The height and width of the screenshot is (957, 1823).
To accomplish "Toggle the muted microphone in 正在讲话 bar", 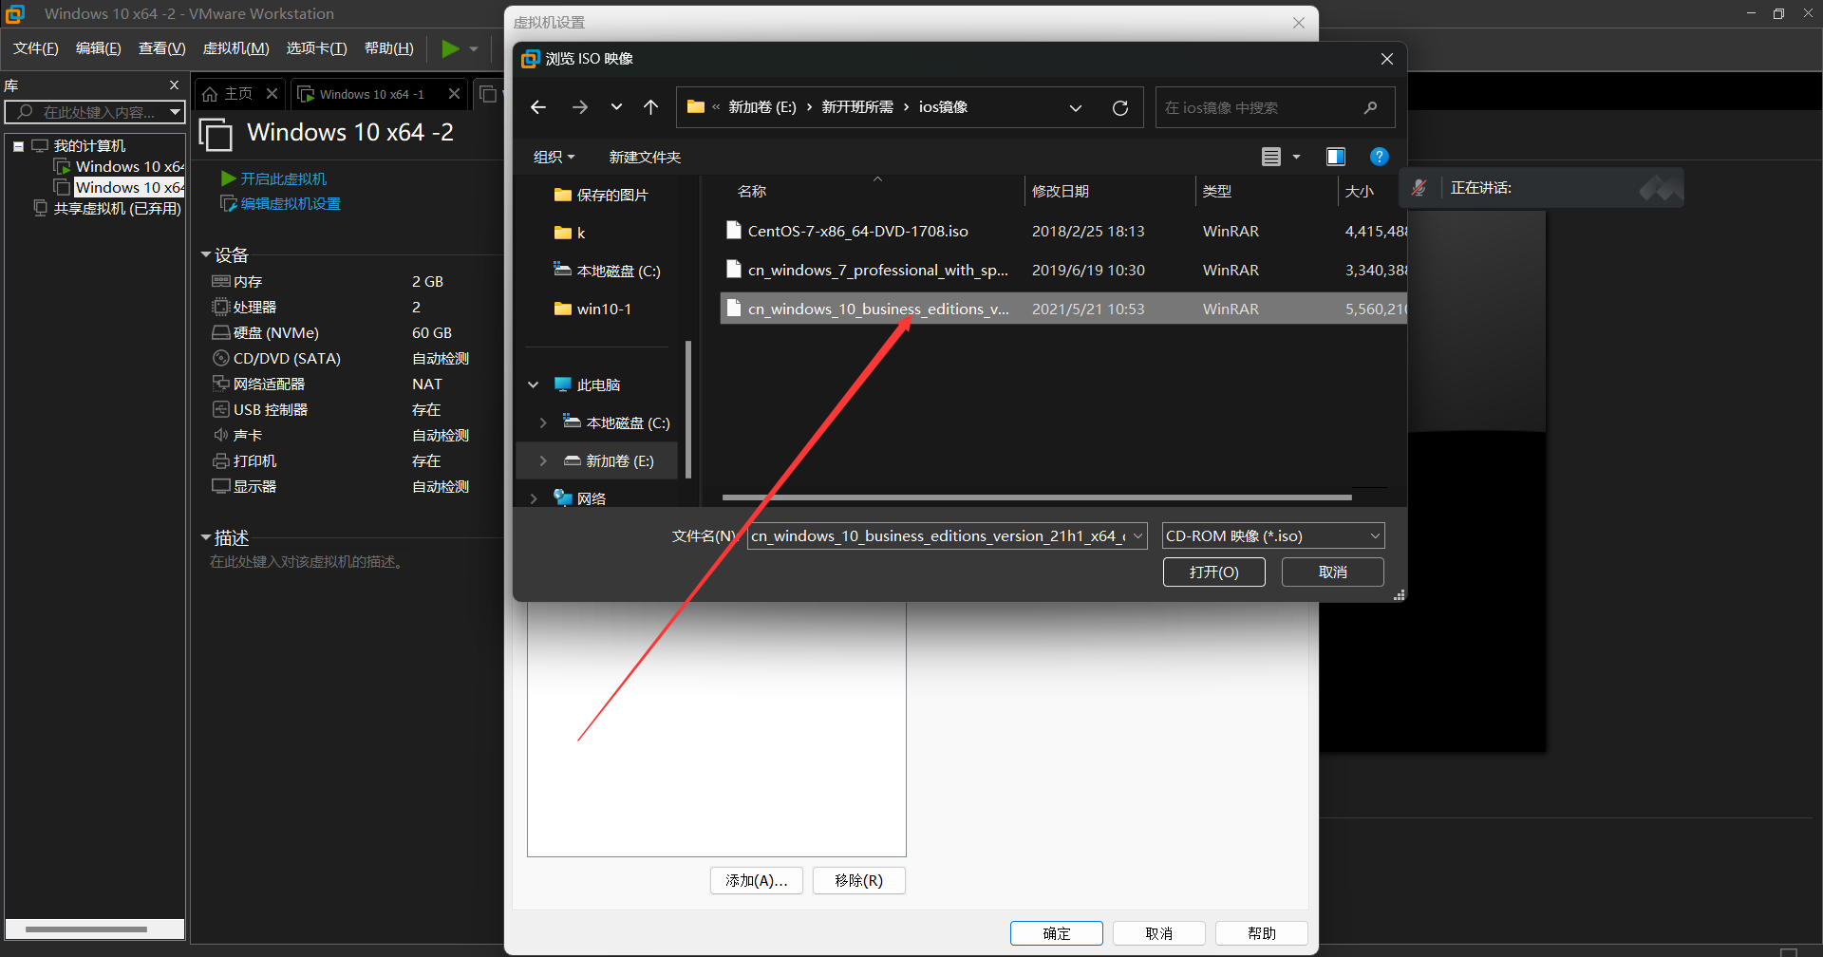I will pos(1419,188).
